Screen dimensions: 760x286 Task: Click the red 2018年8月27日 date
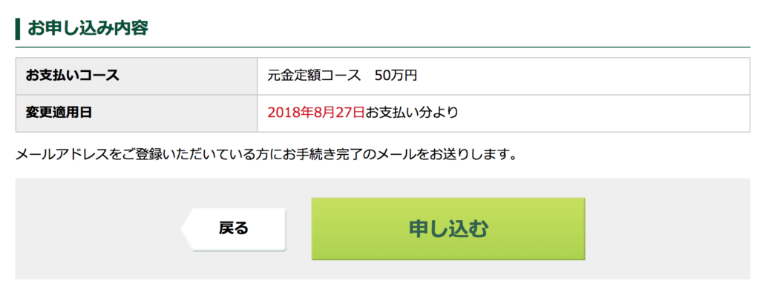click(316, 113)
